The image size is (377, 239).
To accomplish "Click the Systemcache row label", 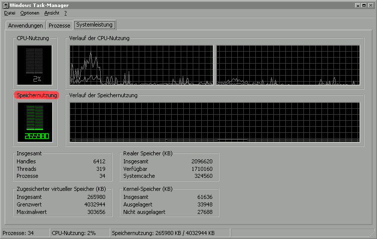I will pos(139,176).
